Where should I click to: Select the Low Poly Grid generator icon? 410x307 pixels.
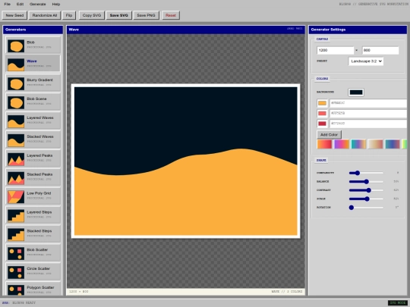click(x=16, y=197)
